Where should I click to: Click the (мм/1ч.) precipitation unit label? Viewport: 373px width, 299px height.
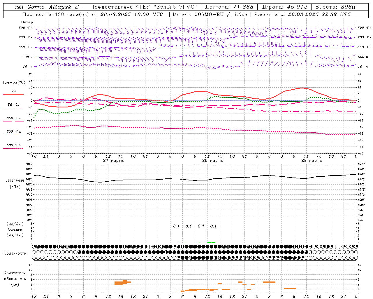(15, 235)
